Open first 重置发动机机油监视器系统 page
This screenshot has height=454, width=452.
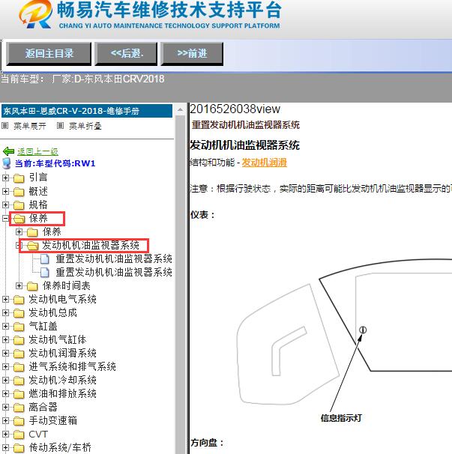click(114, 259)
